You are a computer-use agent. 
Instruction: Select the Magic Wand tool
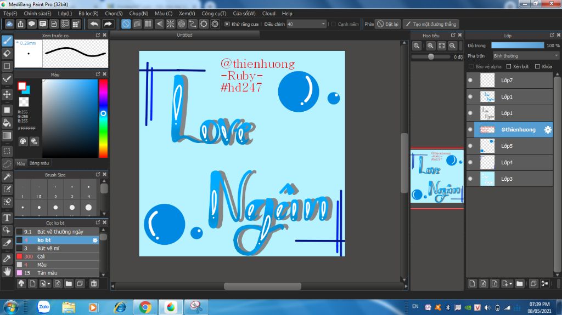[7, 176]
